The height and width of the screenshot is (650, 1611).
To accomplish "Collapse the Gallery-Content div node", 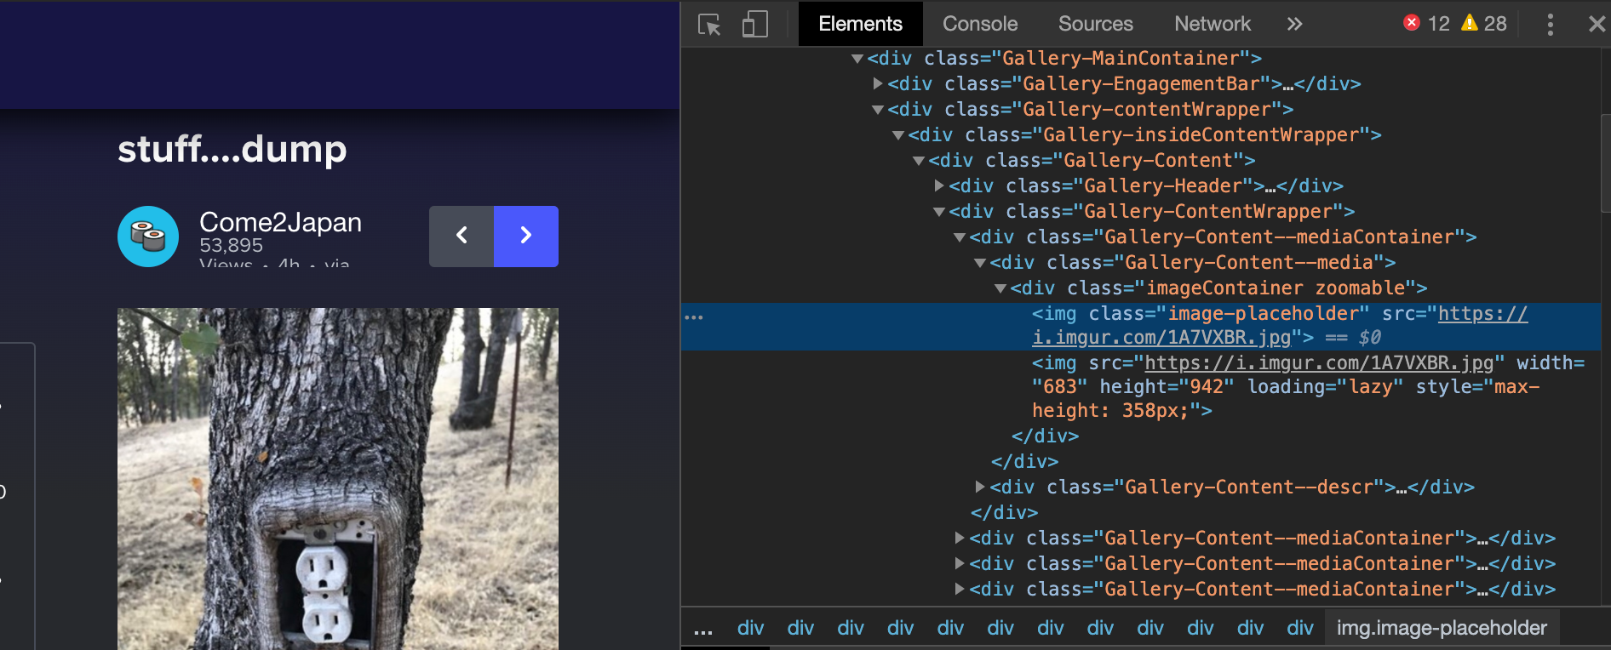I will [919, 161].
